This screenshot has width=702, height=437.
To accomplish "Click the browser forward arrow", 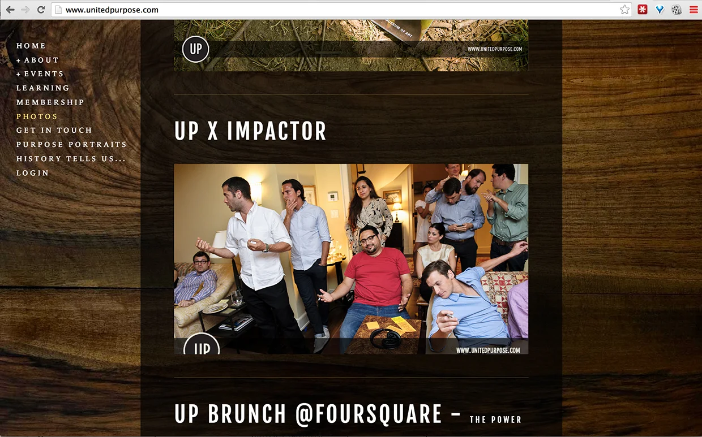I will point(25,10).
